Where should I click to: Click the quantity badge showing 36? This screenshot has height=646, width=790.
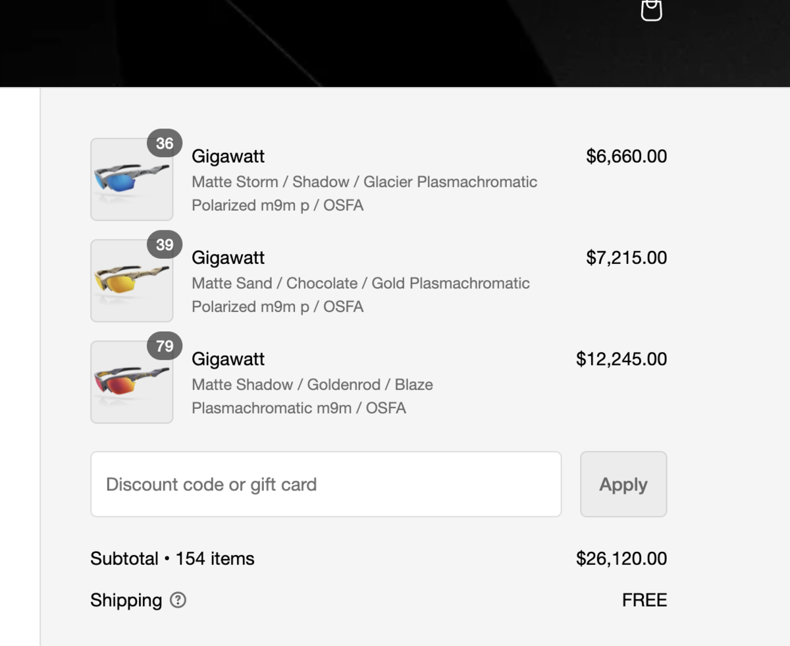click(165, 144)
